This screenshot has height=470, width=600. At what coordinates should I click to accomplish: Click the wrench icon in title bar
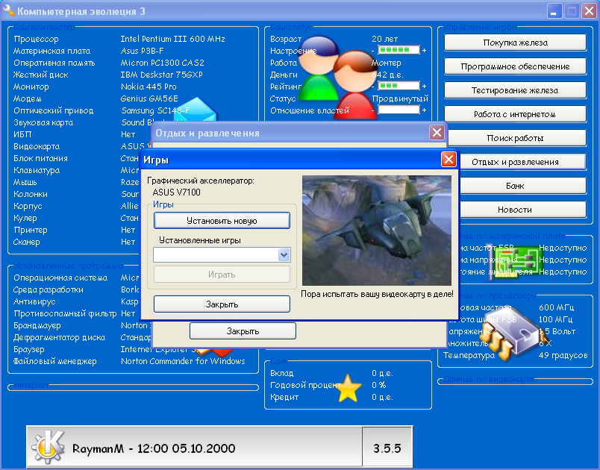click(x=8, y=10)
